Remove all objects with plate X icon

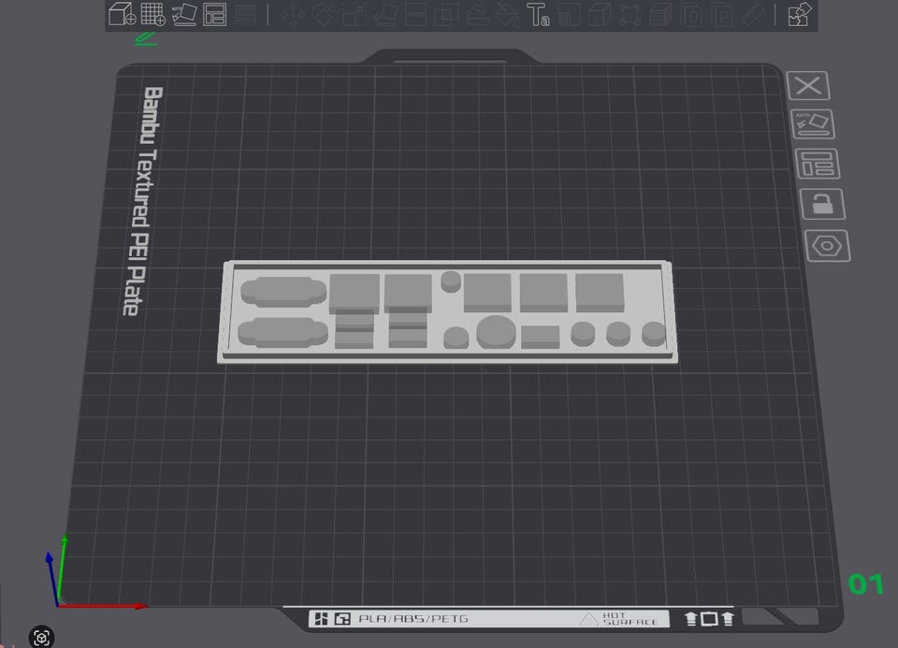click(808, 86)
